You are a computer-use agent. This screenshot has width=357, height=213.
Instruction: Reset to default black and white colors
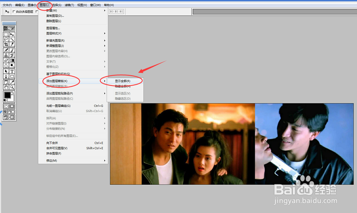(5, 100)
